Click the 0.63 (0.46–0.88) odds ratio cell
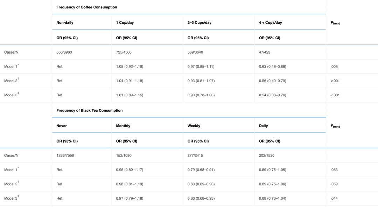 tap(272, 67)
